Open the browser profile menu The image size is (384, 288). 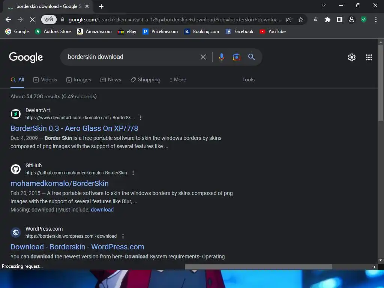(352, 19)
